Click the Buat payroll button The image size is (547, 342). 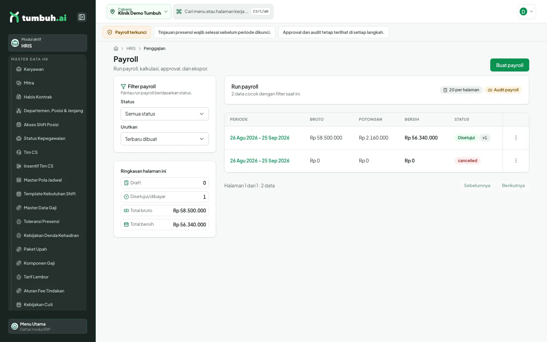pos(509,65)
